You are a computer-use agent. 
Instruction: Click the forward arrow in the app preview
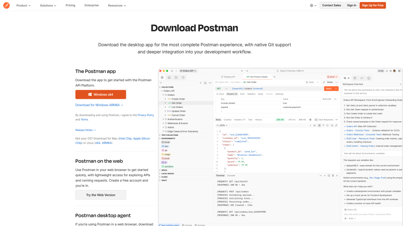pos(247,71)
